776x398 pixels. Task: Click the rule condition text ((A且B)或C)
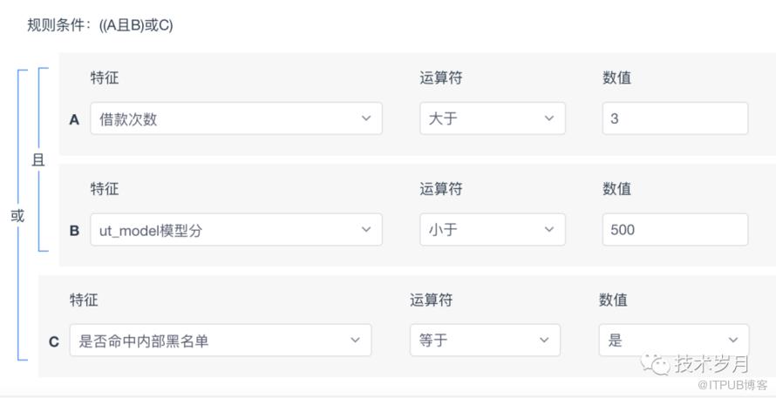136,25
